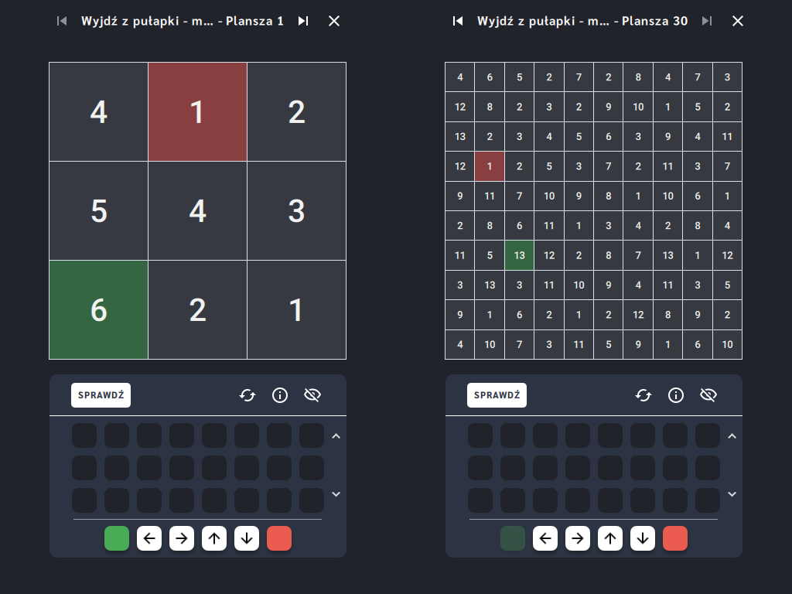Click green 13 cell in Plansza 30 grid
Viewport: 792px width, 594px height.
[x=519, y=255]
